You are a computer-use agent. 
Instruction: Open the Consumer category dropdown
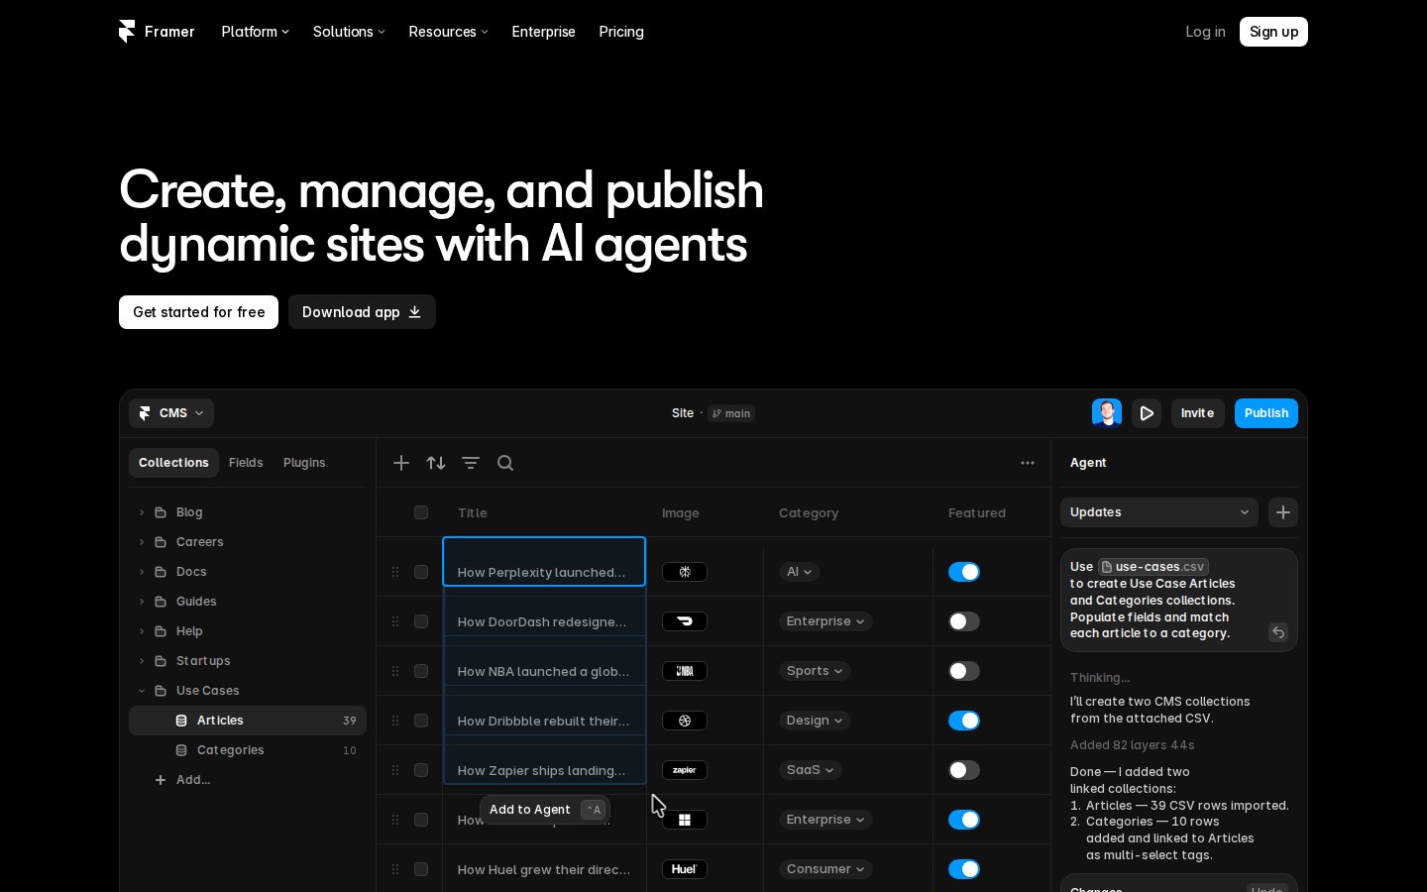[825, 869]
